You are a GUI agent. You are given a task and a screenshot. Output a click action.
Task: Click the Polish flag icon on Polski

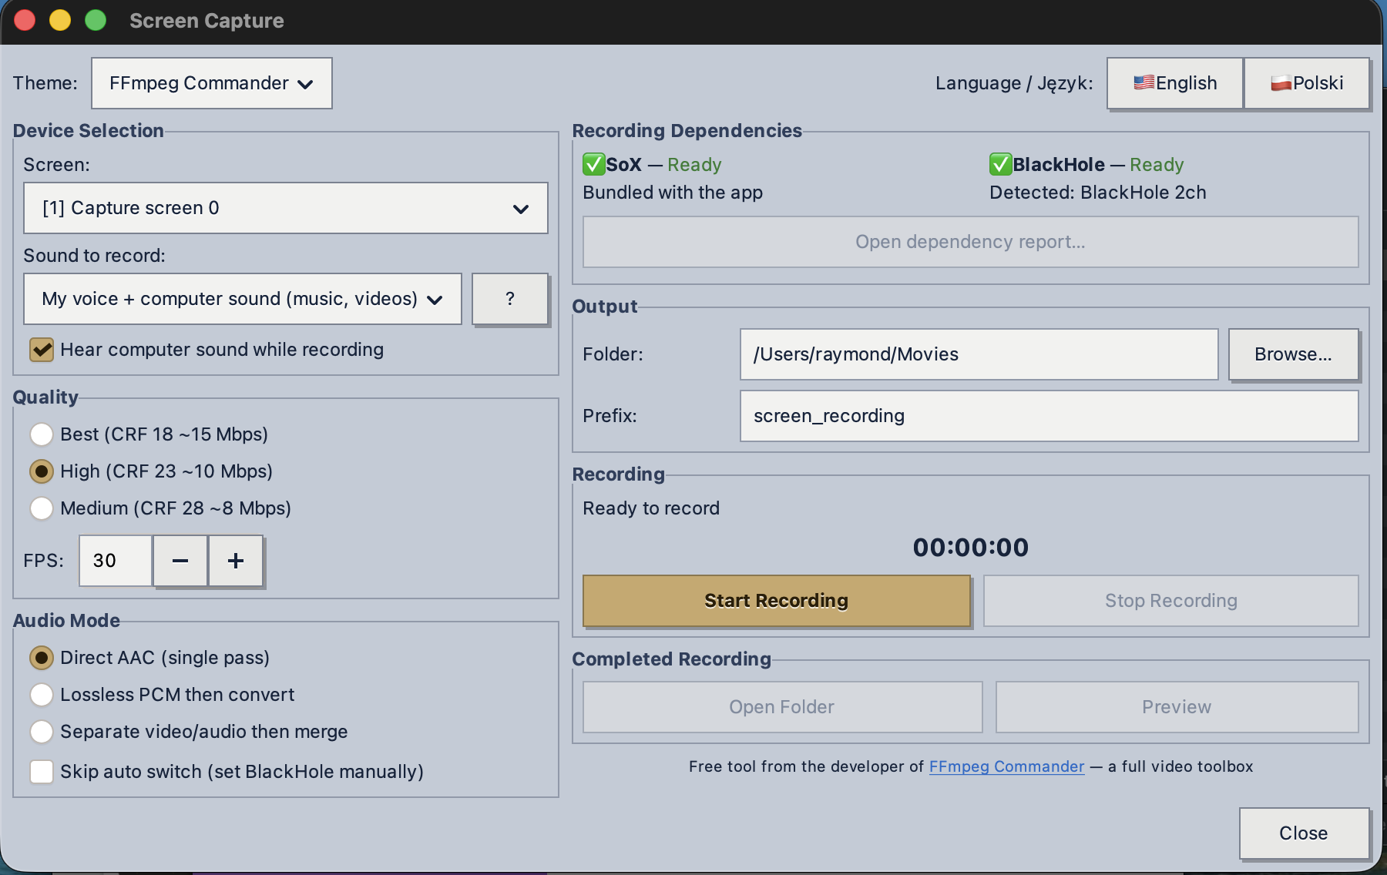pos(1281,83)
